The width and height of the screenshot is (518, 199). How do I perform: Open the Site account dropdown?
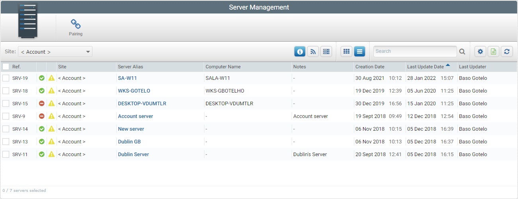(55, 52)
